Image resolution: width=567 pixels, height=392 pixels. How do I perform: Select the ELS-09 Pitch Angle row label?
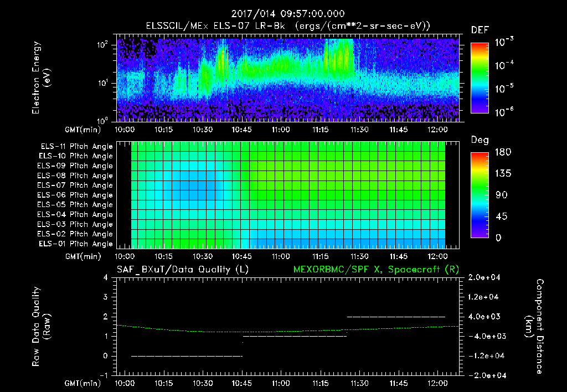pyautogui.click(x=75, y=166)
